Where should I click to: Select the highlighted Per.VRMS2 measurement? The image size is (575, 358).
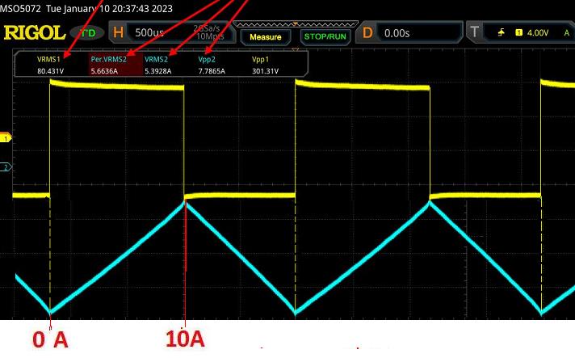pyautogui.click(x=109, y=65)
